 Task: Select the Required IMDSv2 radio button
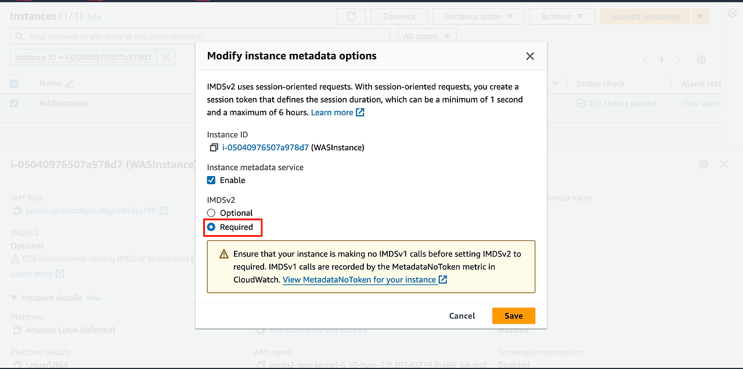click(211, 227)
